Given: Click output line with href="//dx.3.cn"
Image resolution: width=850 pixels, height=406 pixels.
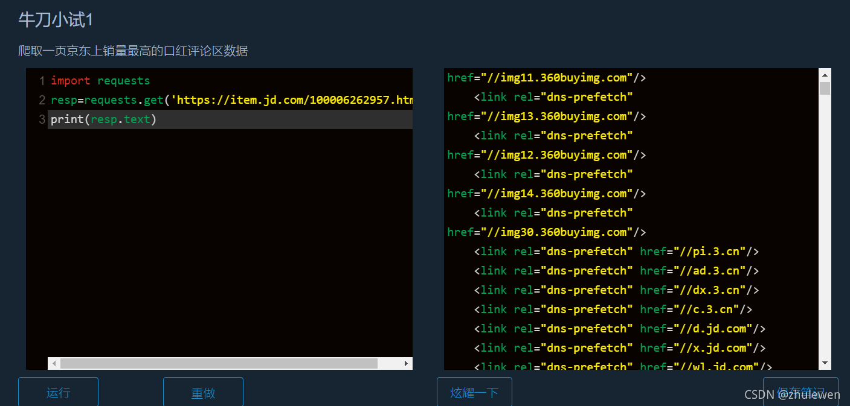Looking at the screenshot, I should pos(616,290).
